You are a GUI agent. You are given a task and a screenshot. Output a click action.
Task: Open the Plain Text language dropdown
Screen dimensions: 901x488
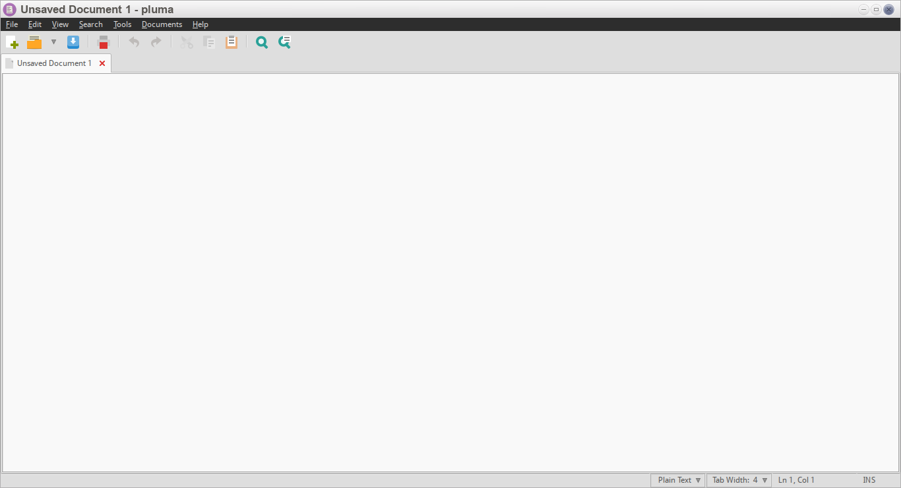pyautogui.click(x=678, y=480)
